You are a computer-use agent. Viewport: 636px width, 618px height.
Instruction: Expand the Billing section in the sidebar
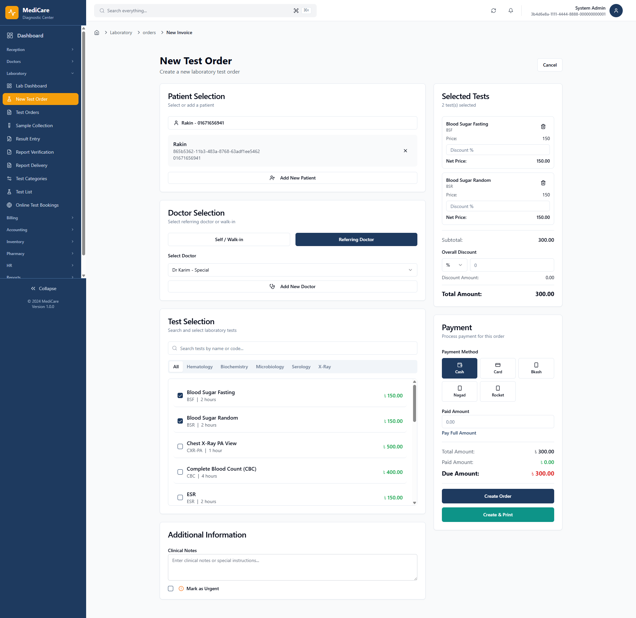(40, 218)
